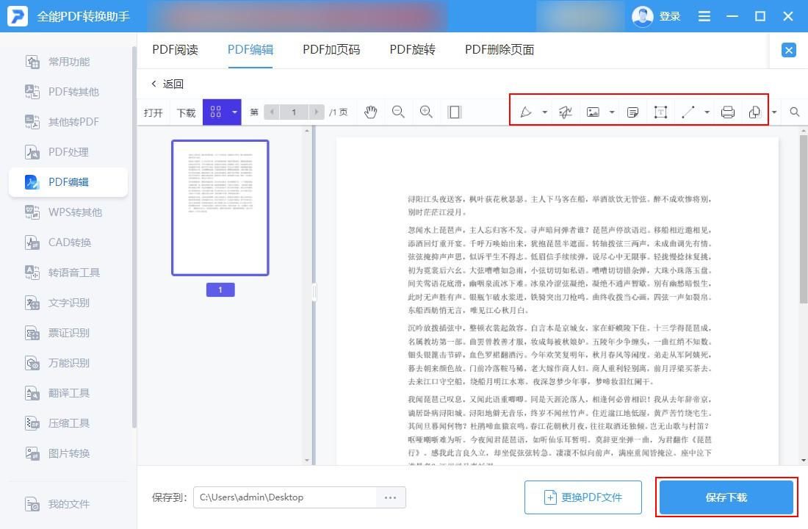The image size is (808, 529).
Task: Choose the line drawing tool
Action: coord(688,112)
